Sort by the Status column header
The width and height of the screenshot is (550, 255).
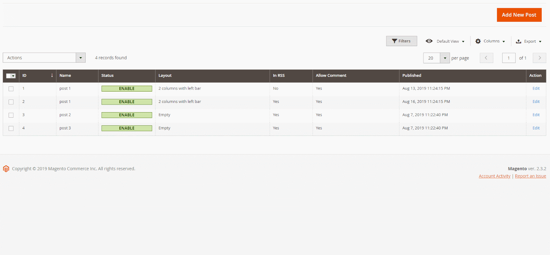pyautogui.click(x=107, y=75)
